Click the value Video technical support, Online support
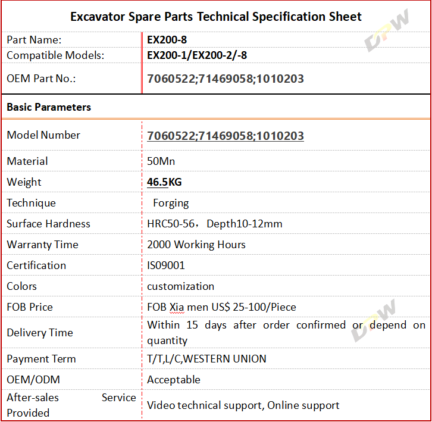The width and height of the screenshot is (432, 422). pyautogui.click(x=243, y=405)
